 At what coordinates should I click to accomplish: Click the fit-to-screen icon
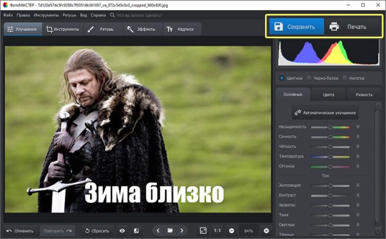click(x=203, y=231)
